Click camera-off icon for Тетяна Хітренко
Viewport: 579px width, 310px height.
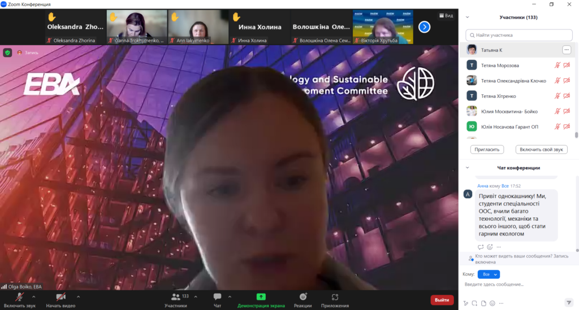point(567,96)
